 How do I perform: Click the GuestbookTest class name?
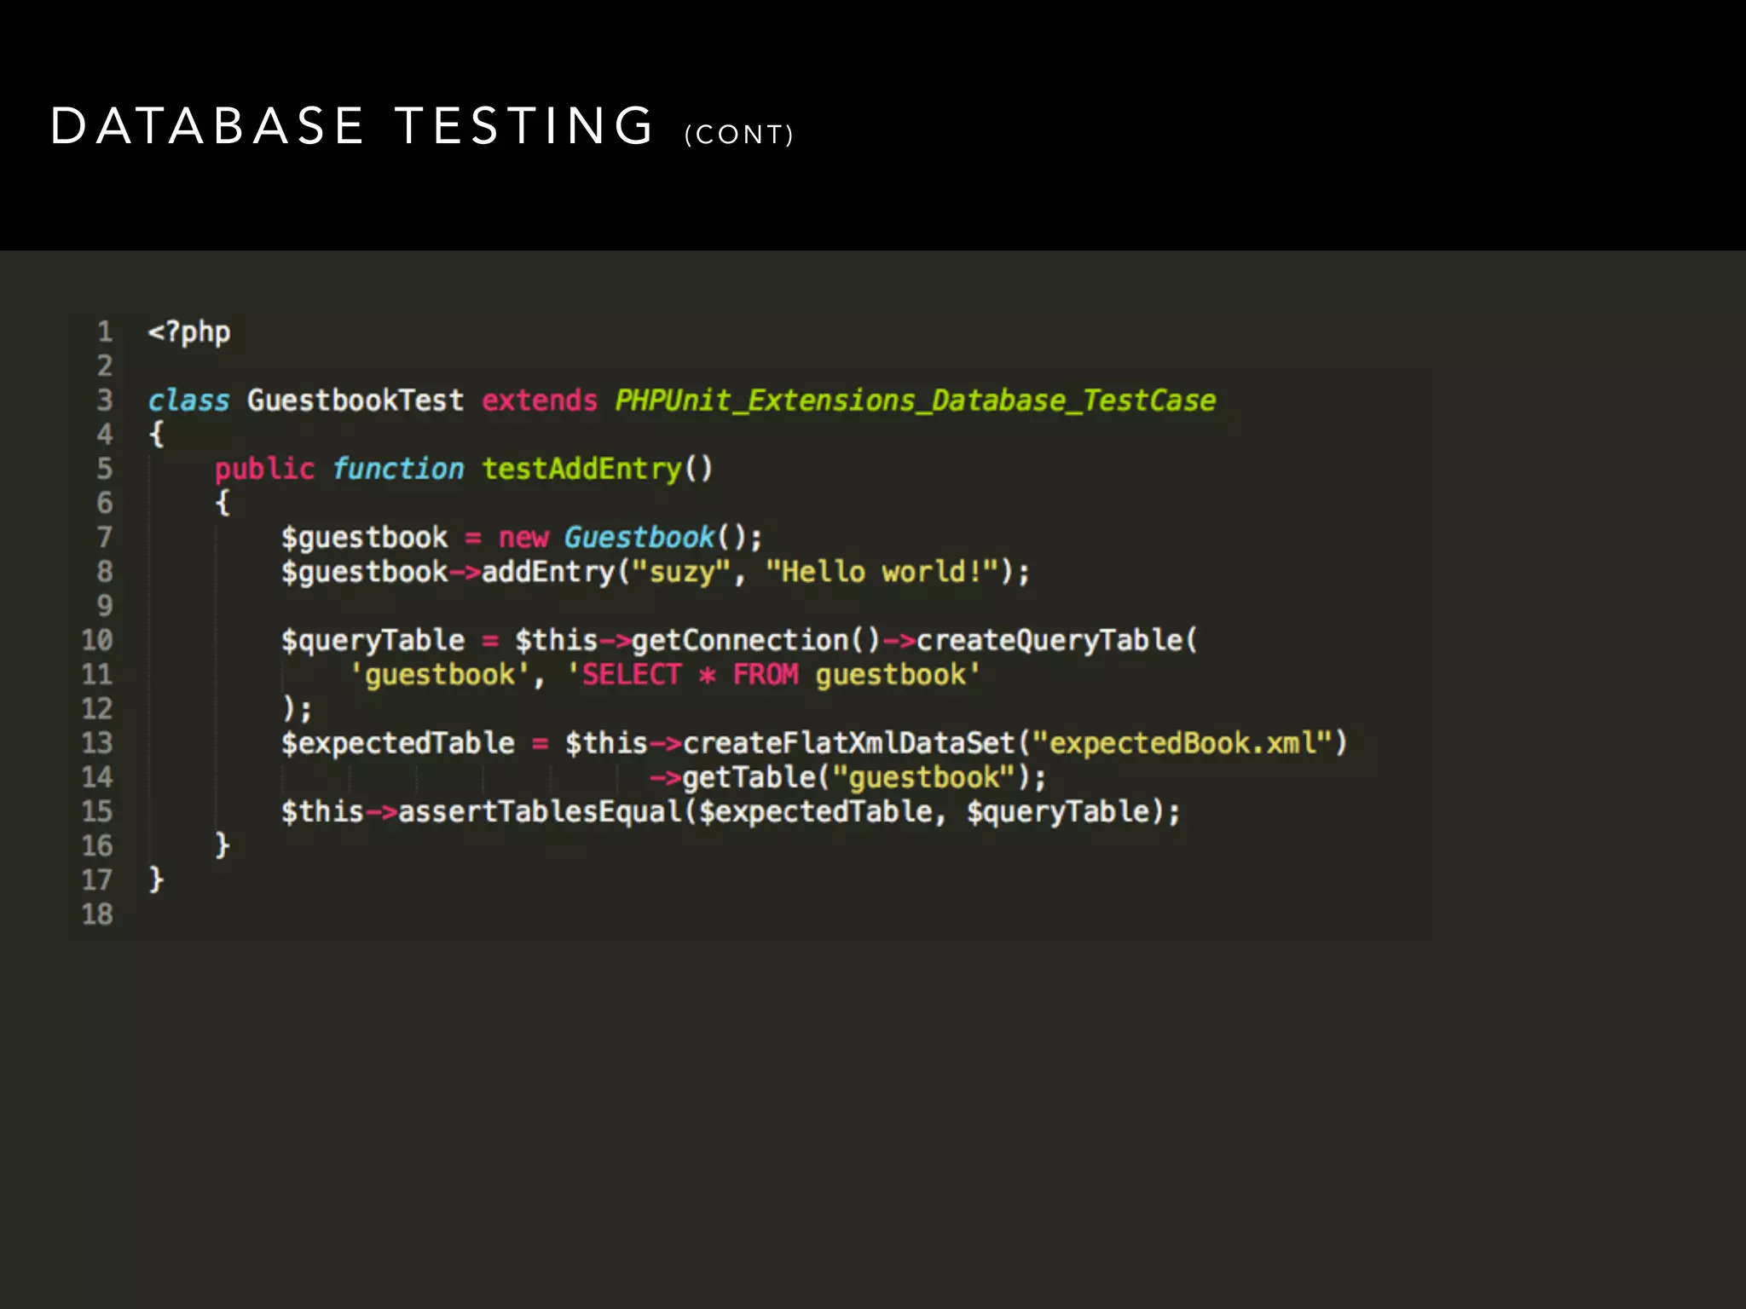356,401
